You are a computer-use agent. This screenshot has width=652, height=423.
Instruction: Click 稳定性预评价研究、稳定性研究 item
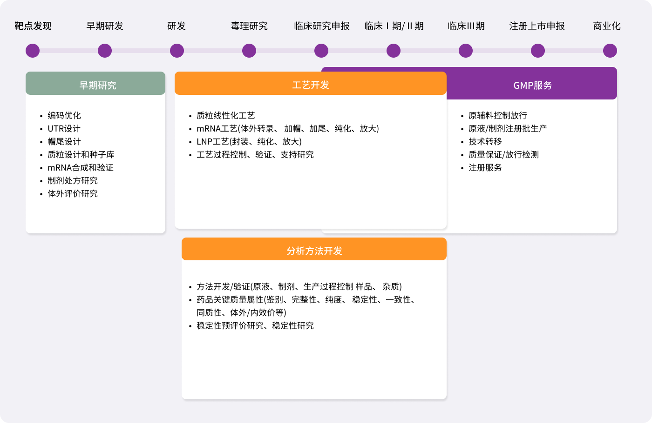coord(255,325)
